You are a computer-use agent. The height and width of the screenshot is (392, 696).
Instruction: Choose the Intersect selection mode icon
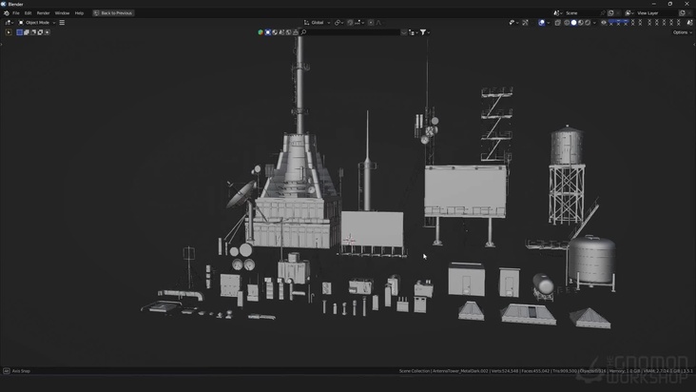(47, 32)
